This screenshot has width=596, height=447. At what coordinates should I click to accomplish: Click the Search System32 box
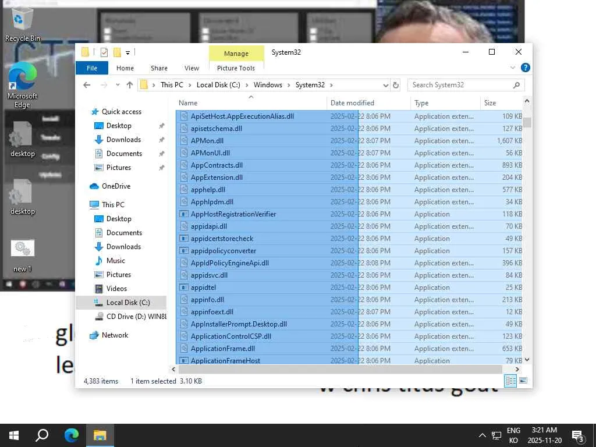pyautogui.click(x=466, y=85)
